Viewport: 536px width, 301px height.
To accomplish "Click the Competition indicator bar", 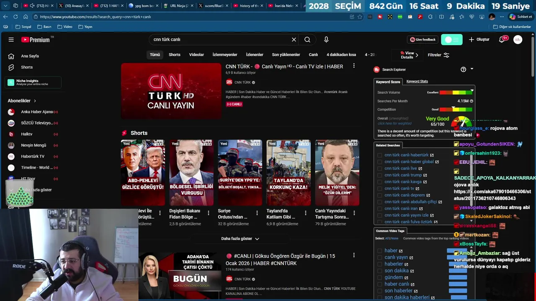I will (x=456, y=110).
